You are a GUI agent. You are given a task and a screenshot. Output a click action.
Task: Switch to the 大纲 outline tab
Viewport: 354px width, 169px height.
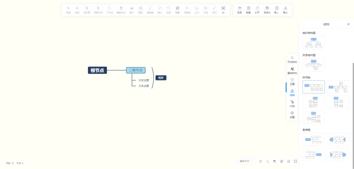tap(292, 104)
